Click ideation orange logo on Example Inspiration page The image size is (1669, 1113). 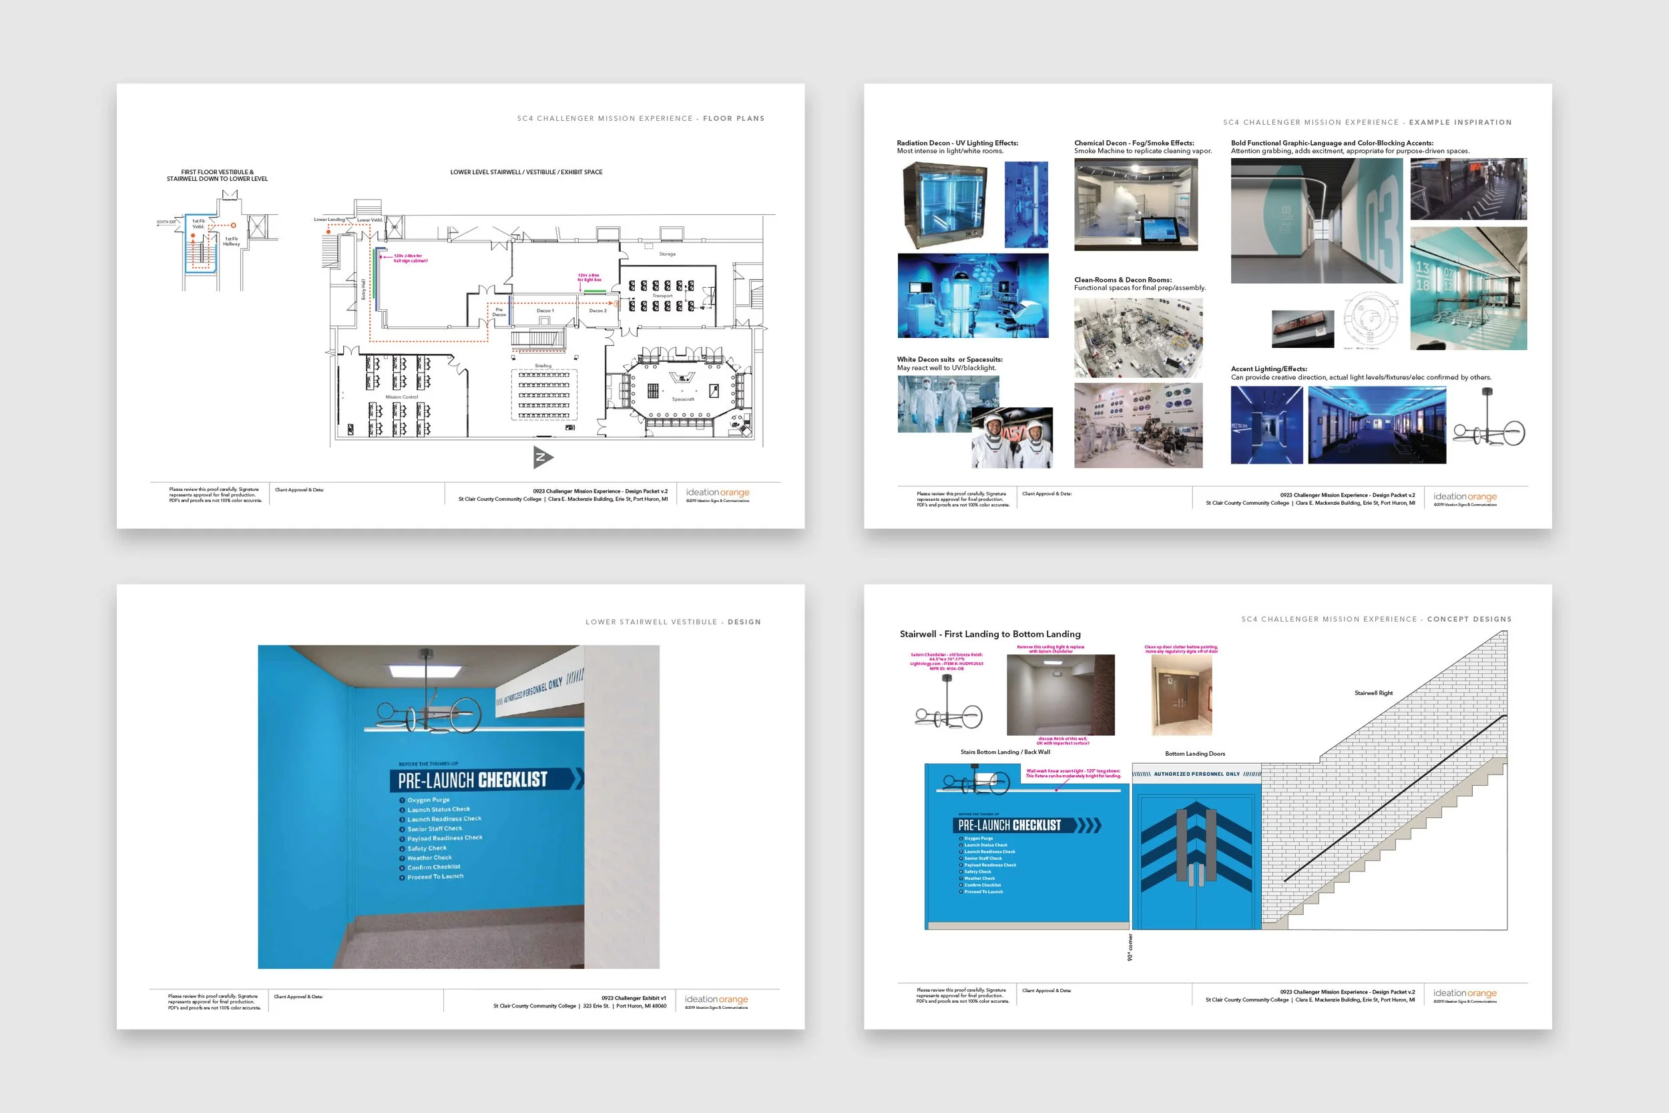click(1465, 498)
